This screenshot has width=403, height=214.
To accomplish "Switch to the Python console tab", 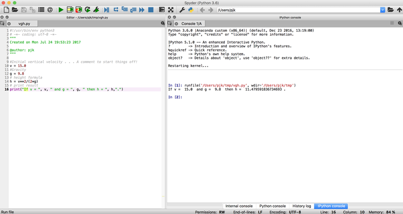I will [273, 206].
